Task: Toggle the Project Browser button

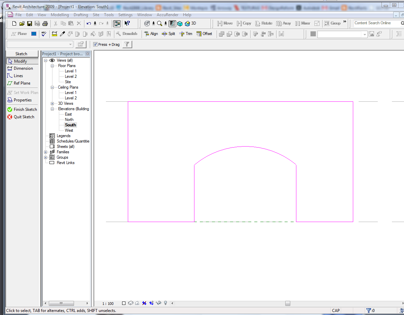Action: click(117, 24)
